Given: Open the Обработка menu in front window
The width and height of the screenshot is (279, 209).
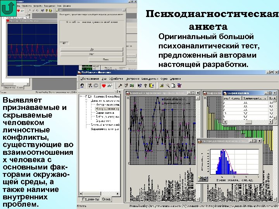Looking at the screenshot, I should click(116, 79).
